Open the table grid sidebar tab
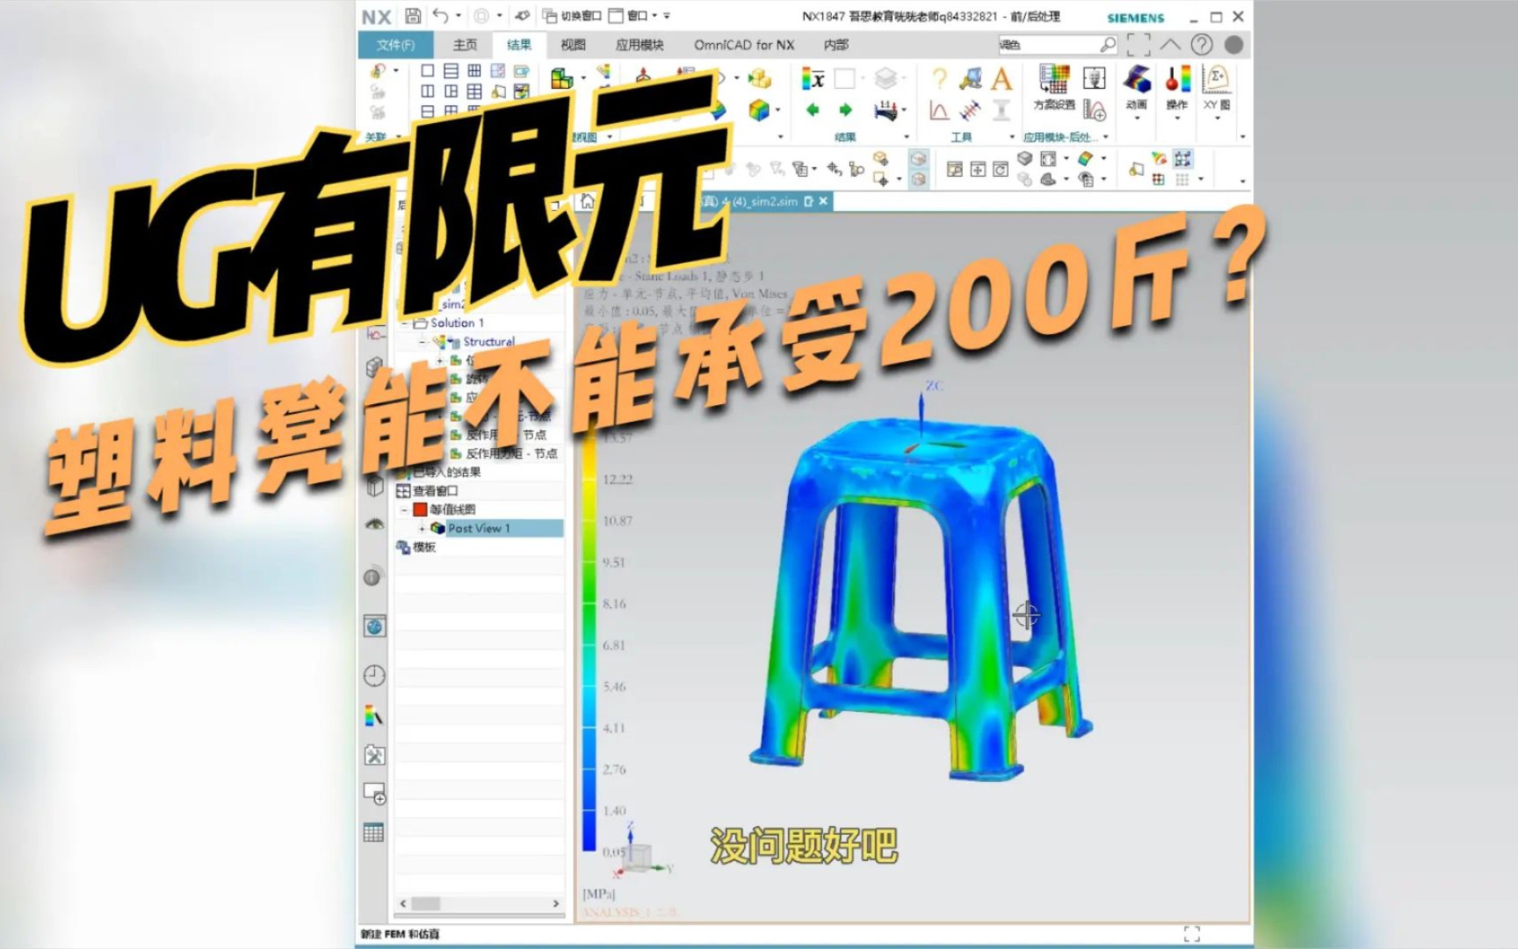Viewport: 1518px width, 949px height. 374,832
